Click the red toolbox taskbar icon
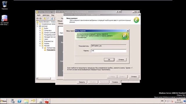Image resolution: width=186 pixels, height=104 pixels. pos(47,101)
